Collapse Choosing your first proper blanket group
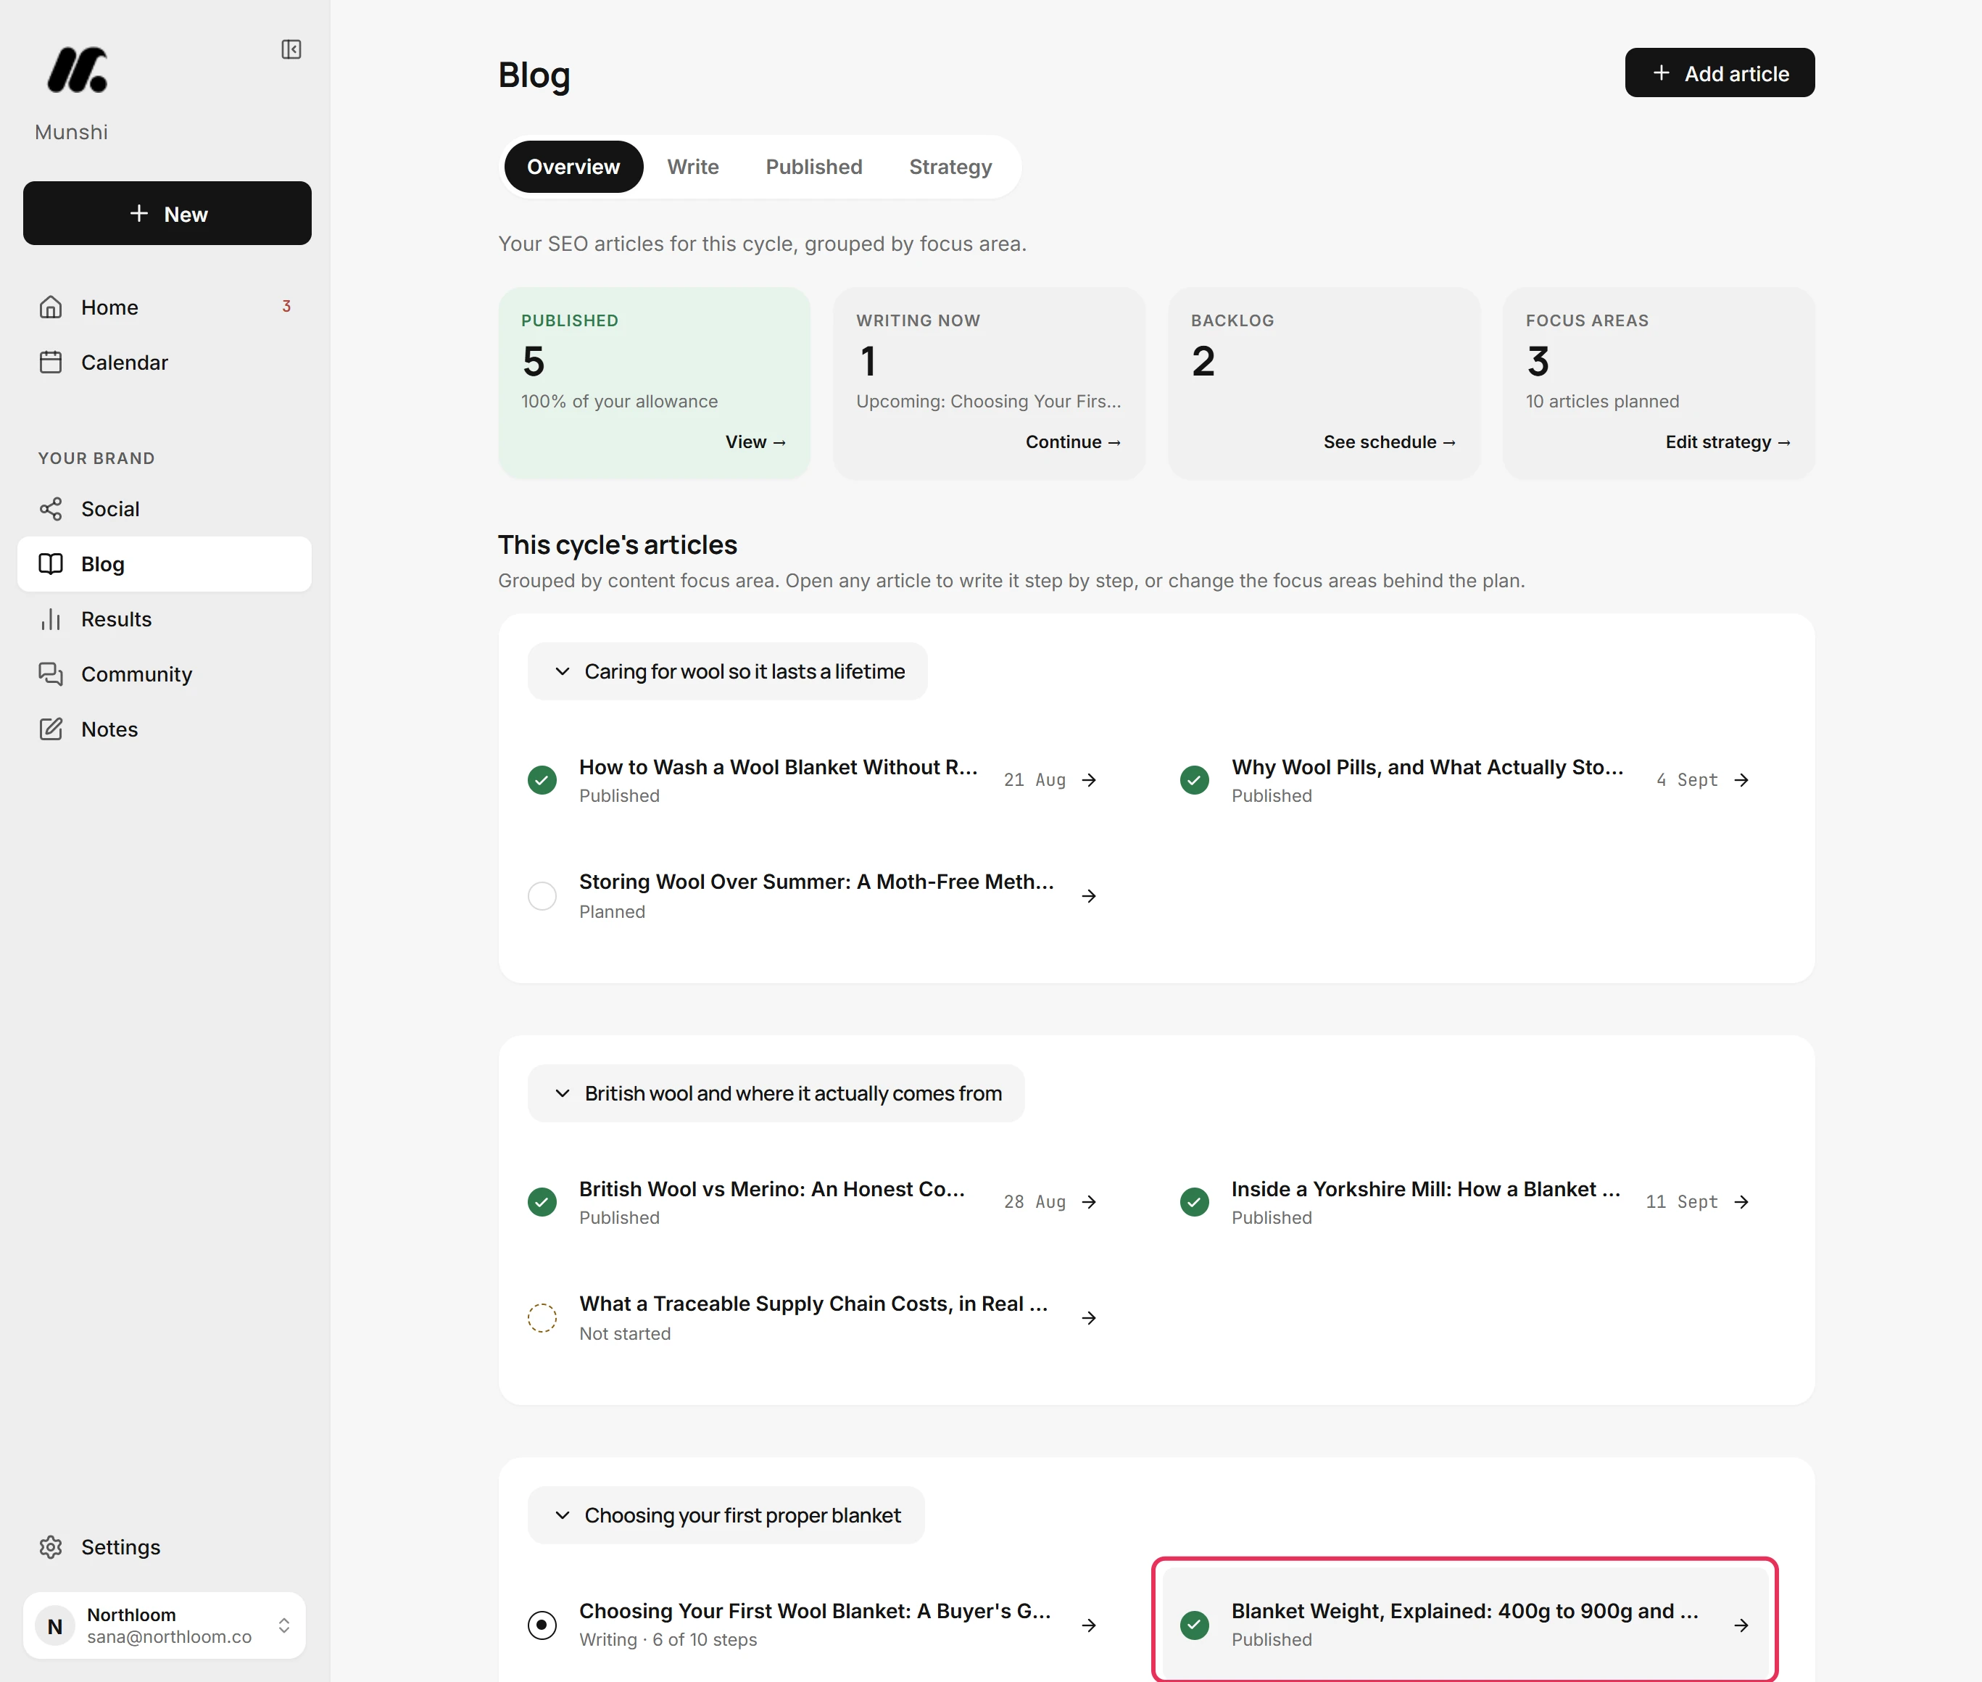 726,1515
